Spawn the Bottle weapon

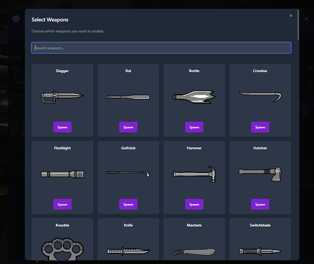coord(194,127)
